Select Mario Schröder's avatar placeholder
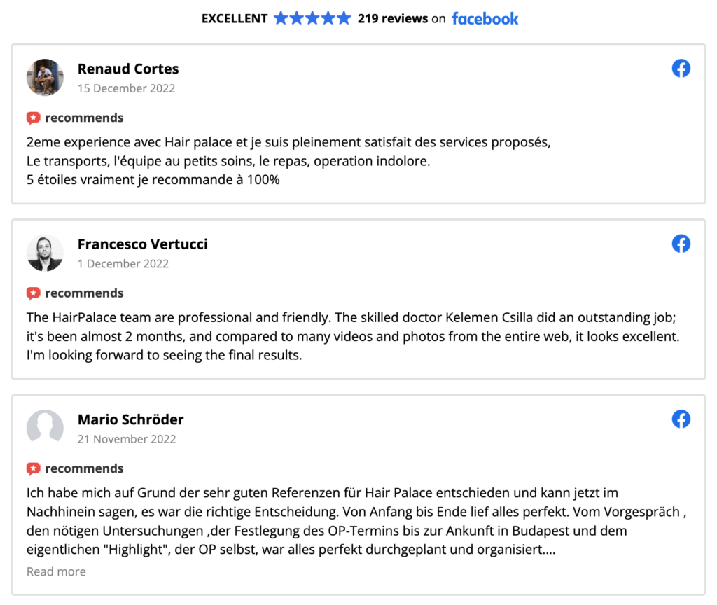Image resolution: width=717 pixels, height=605 pixels. (x=45, y=428)
